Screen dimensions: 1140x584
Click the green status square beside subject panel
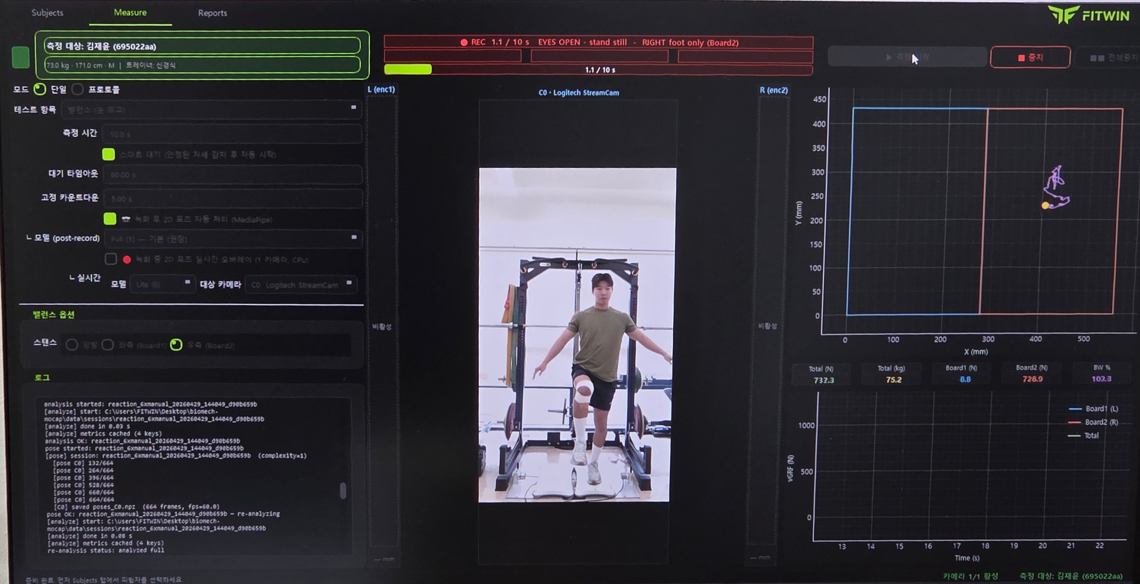point(20,57)
